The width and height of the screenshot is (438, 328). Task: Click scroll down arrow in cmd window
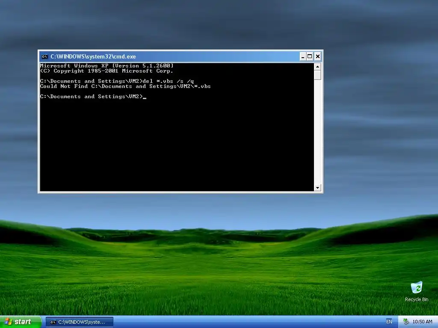click(317, 188)
